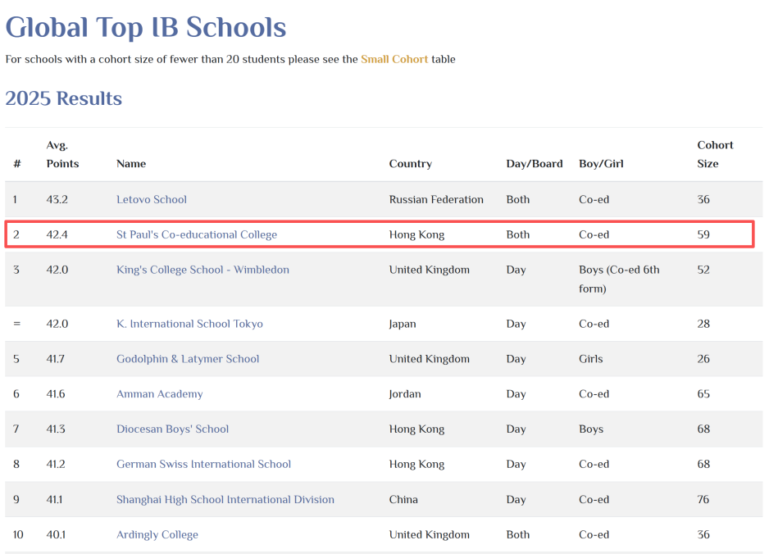Image resolution: width=769 pixels, height=554 pixels.
Task: Click the Country column header
Action: pyautogui.click(x=410, y=164)
